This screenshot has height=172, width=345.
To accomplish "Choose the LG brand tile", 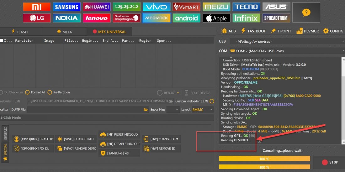I will tap(36, 18).
